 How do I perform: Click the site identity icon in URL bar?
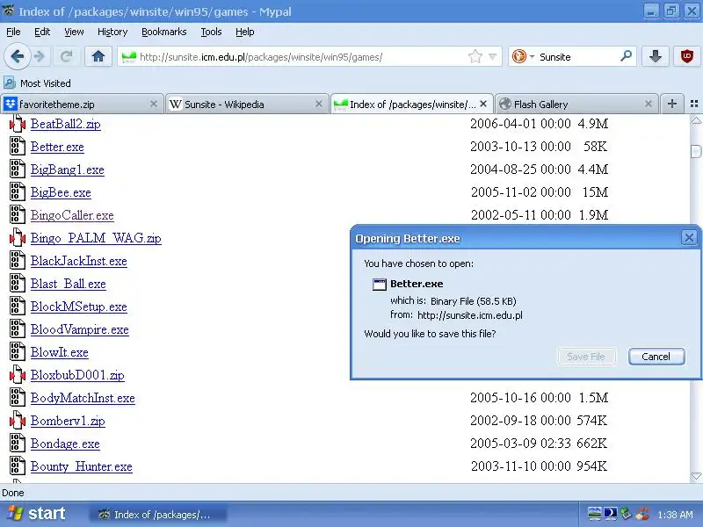[x=128, y=57]
